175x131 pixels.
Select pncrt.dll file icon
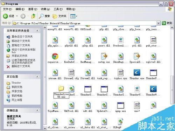[104, 40]
